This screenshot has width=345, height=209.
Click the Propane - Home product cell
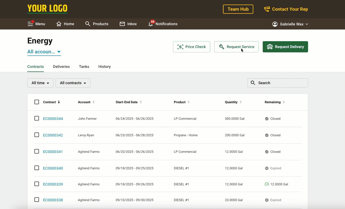tap(186, 135)
